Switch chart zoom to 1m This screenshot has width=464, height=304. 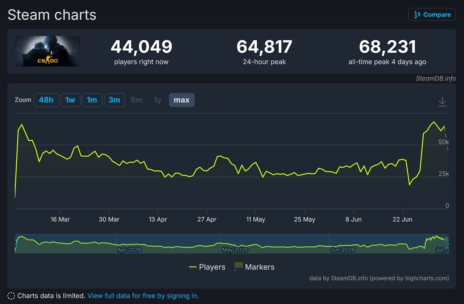(x=92, y=100)
